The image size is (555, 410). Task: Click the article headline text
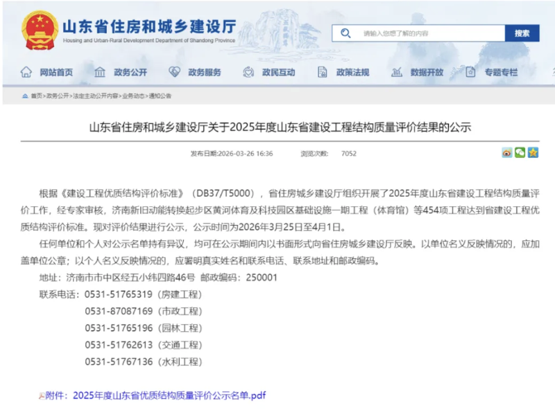tap(280, 127)
